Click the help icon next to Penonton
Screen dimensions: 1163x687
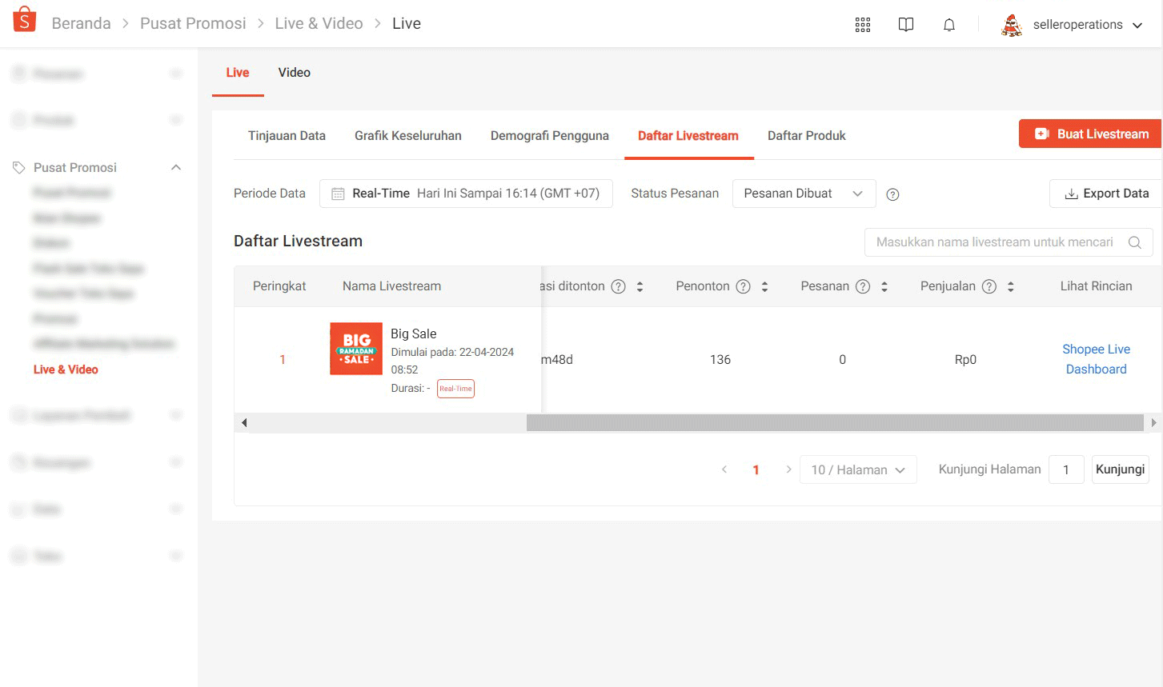click(744, 286)
